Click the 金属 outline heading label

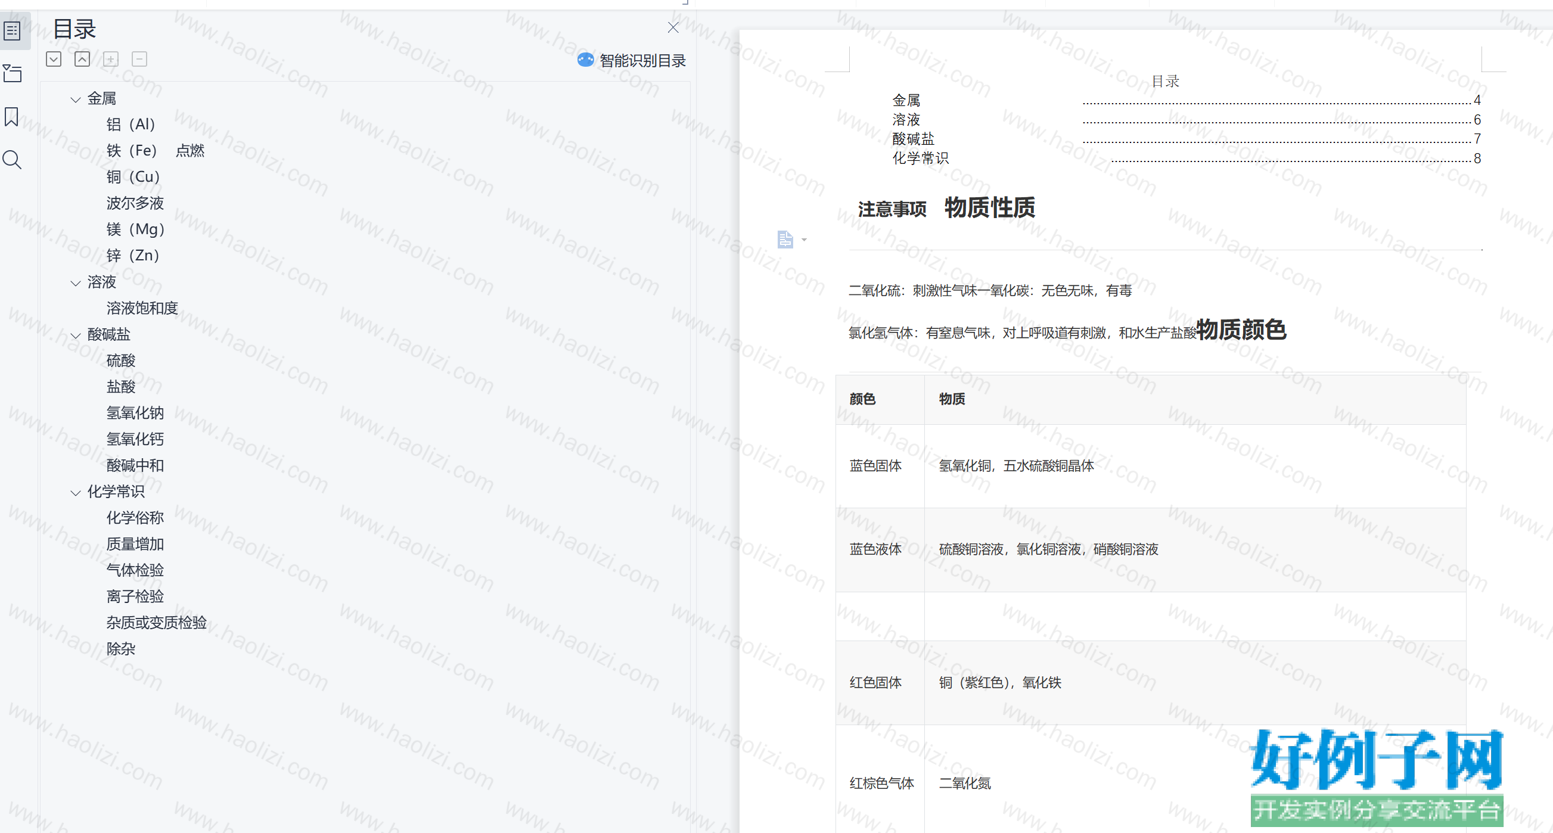[101, 98]
